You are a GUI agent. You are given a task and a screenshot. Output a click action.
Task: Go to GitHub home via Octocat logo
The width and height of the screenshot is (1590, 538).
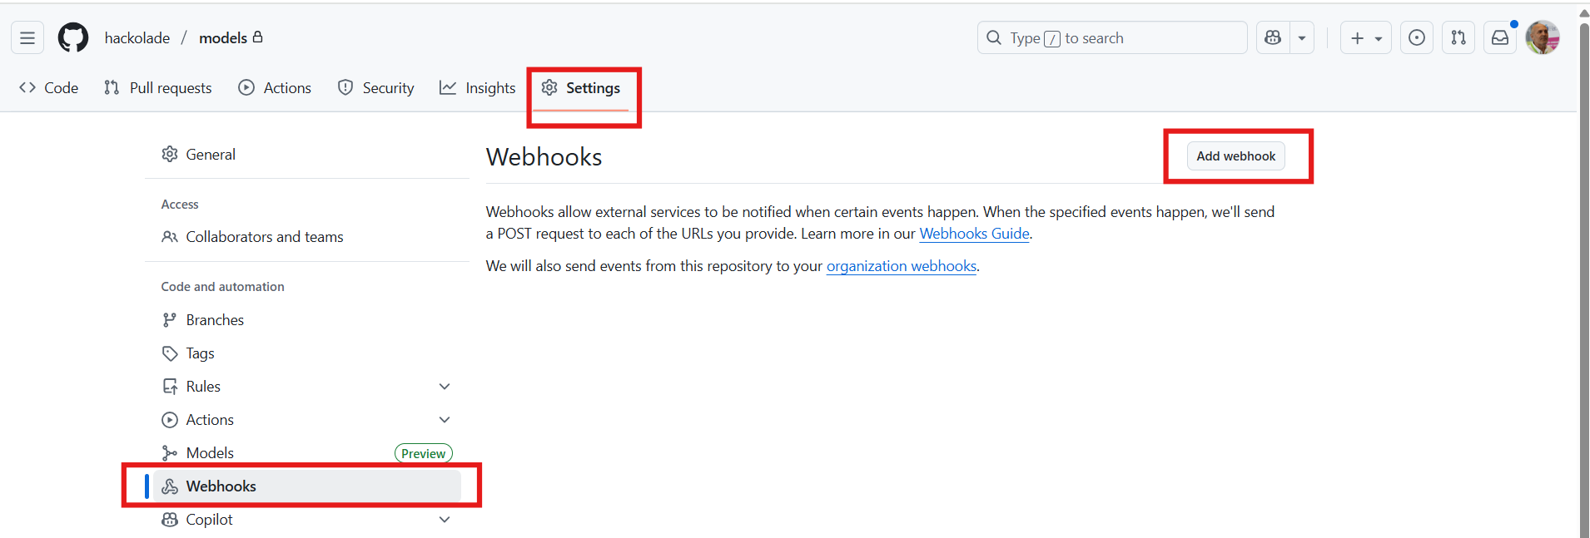tap(73, 38)
